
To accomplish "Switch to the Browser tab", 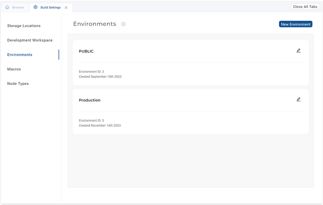I will 15,7.
